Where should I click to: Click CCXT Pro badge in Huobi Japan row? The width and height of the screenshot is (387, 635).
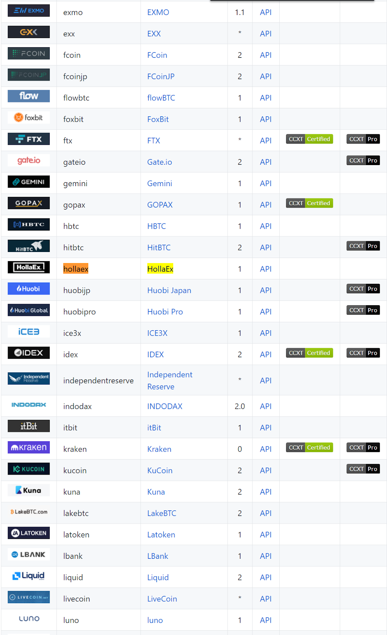point(363,289)
